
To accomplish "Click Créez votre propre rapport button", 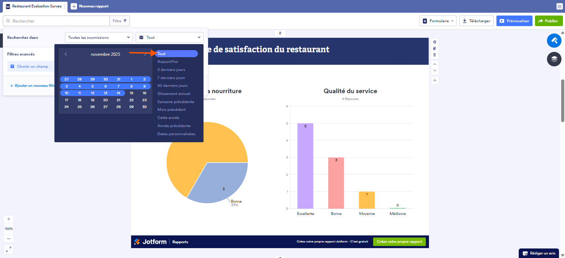I will tap(399, 242).
